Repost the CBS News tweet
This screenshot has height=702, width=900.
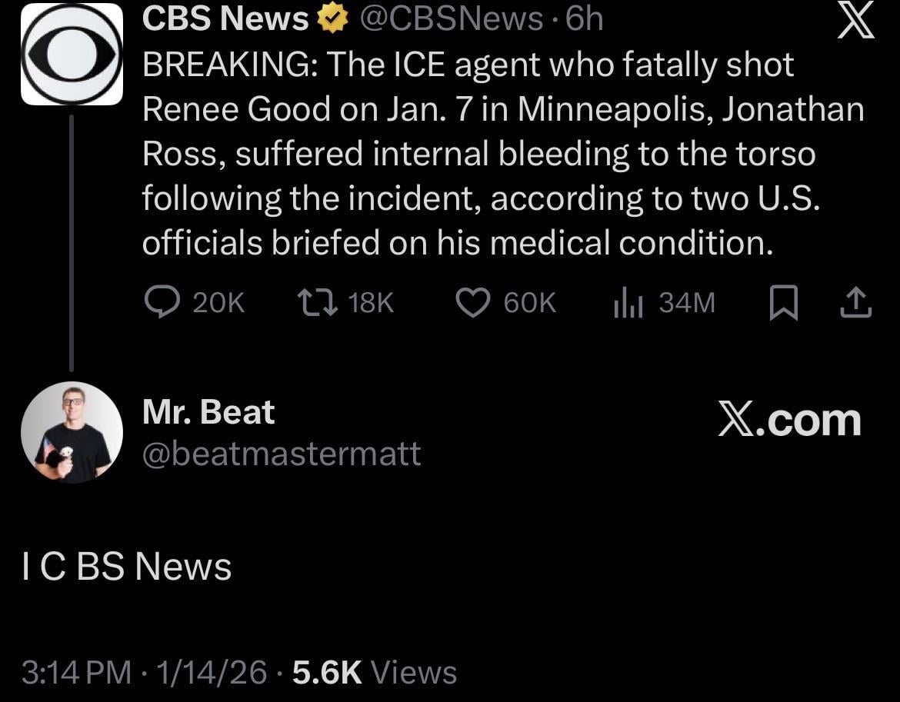pos(318,304)
